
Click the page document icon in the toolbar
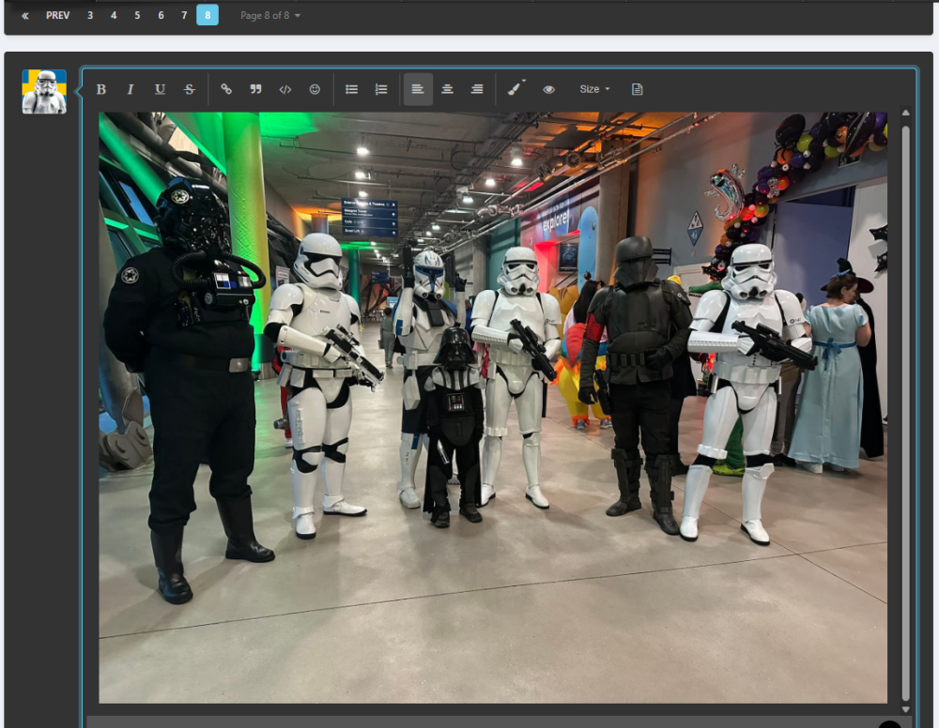pyautogui.click(x=638, y=89)
